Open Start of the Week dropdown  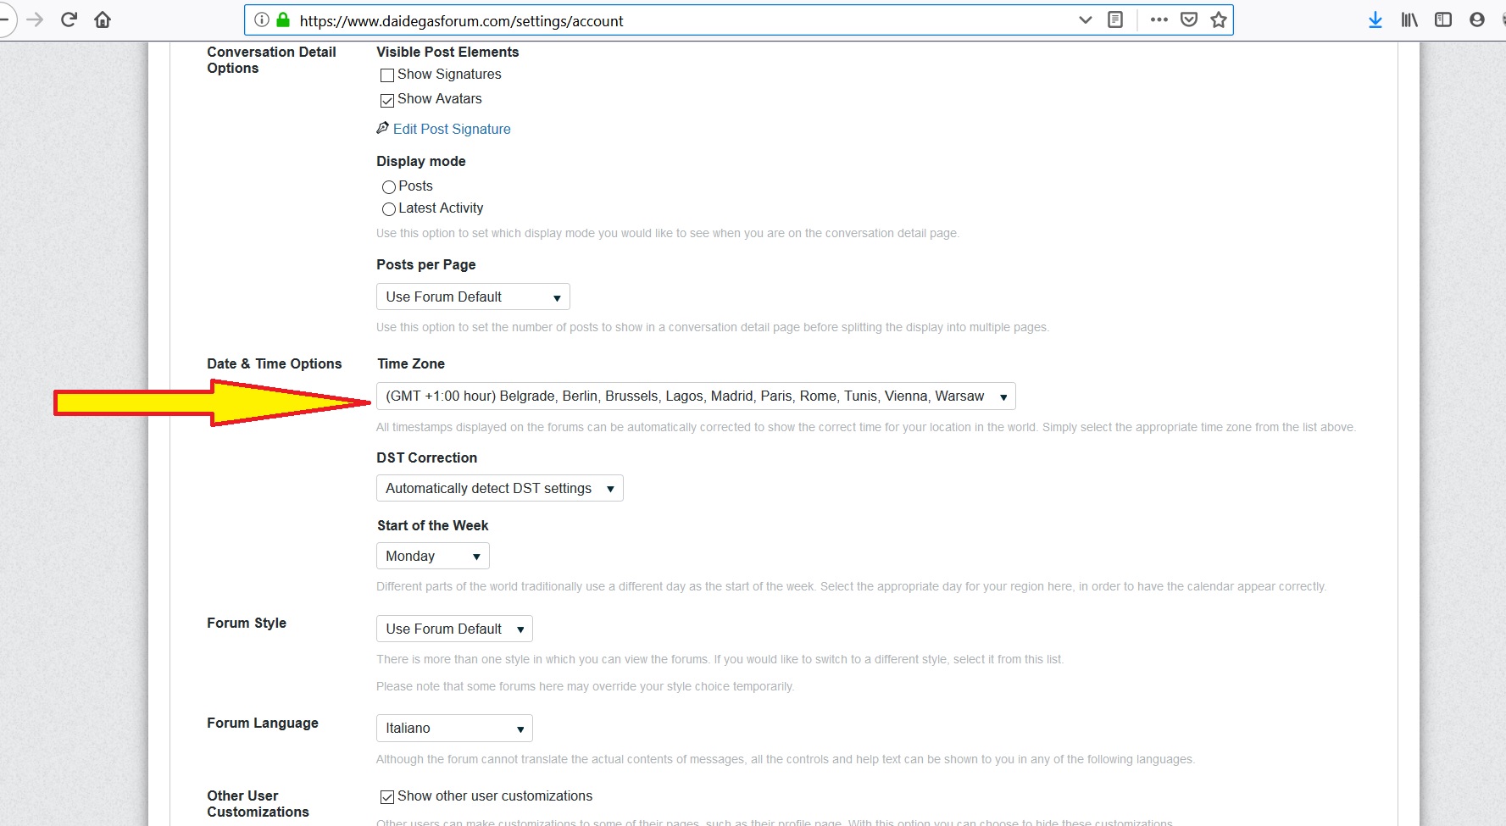tap(432, 557)
